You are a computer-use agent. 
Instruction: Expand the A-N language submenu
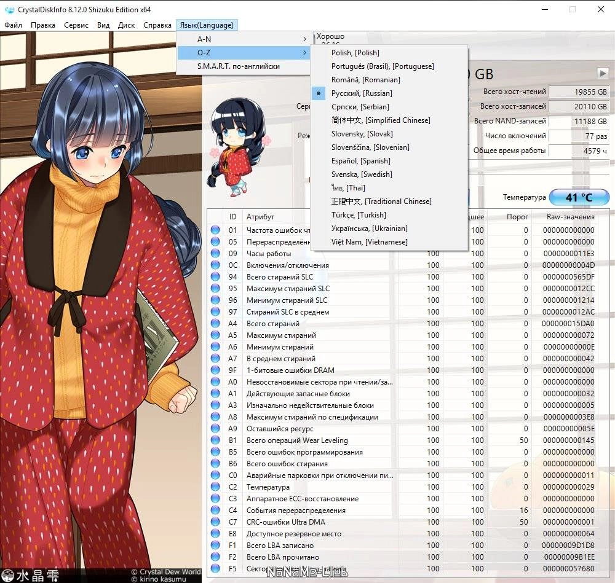(x=244, y=39)
